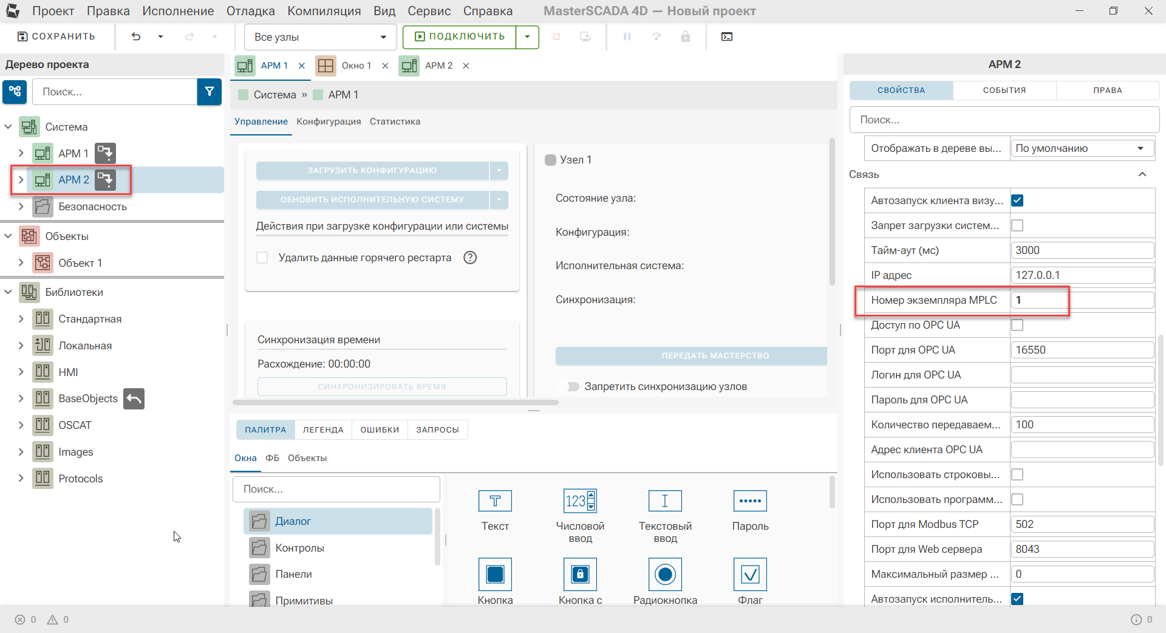Click the info count status icon
Viewport: 1166px width, 633px height.
point(1136,620)
